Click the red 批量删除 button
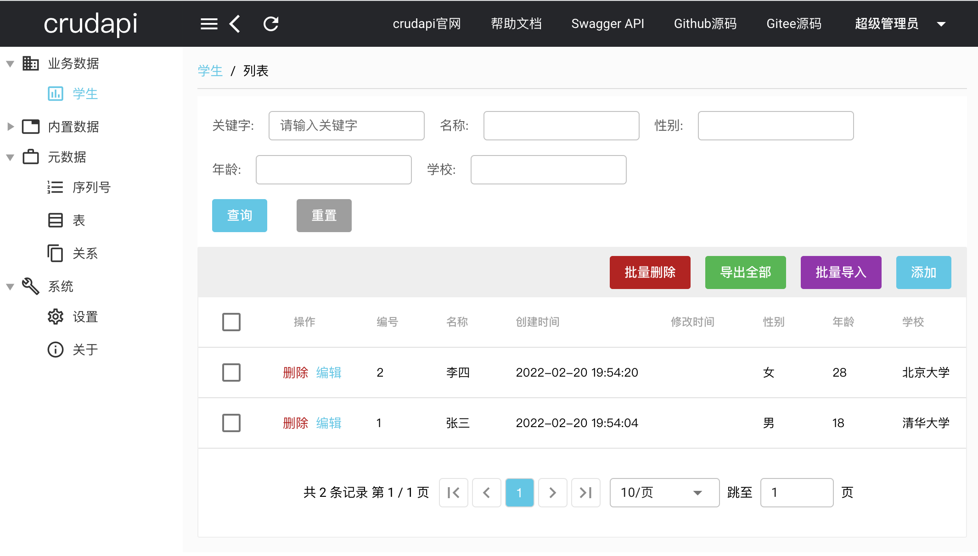 coord(650,272)
